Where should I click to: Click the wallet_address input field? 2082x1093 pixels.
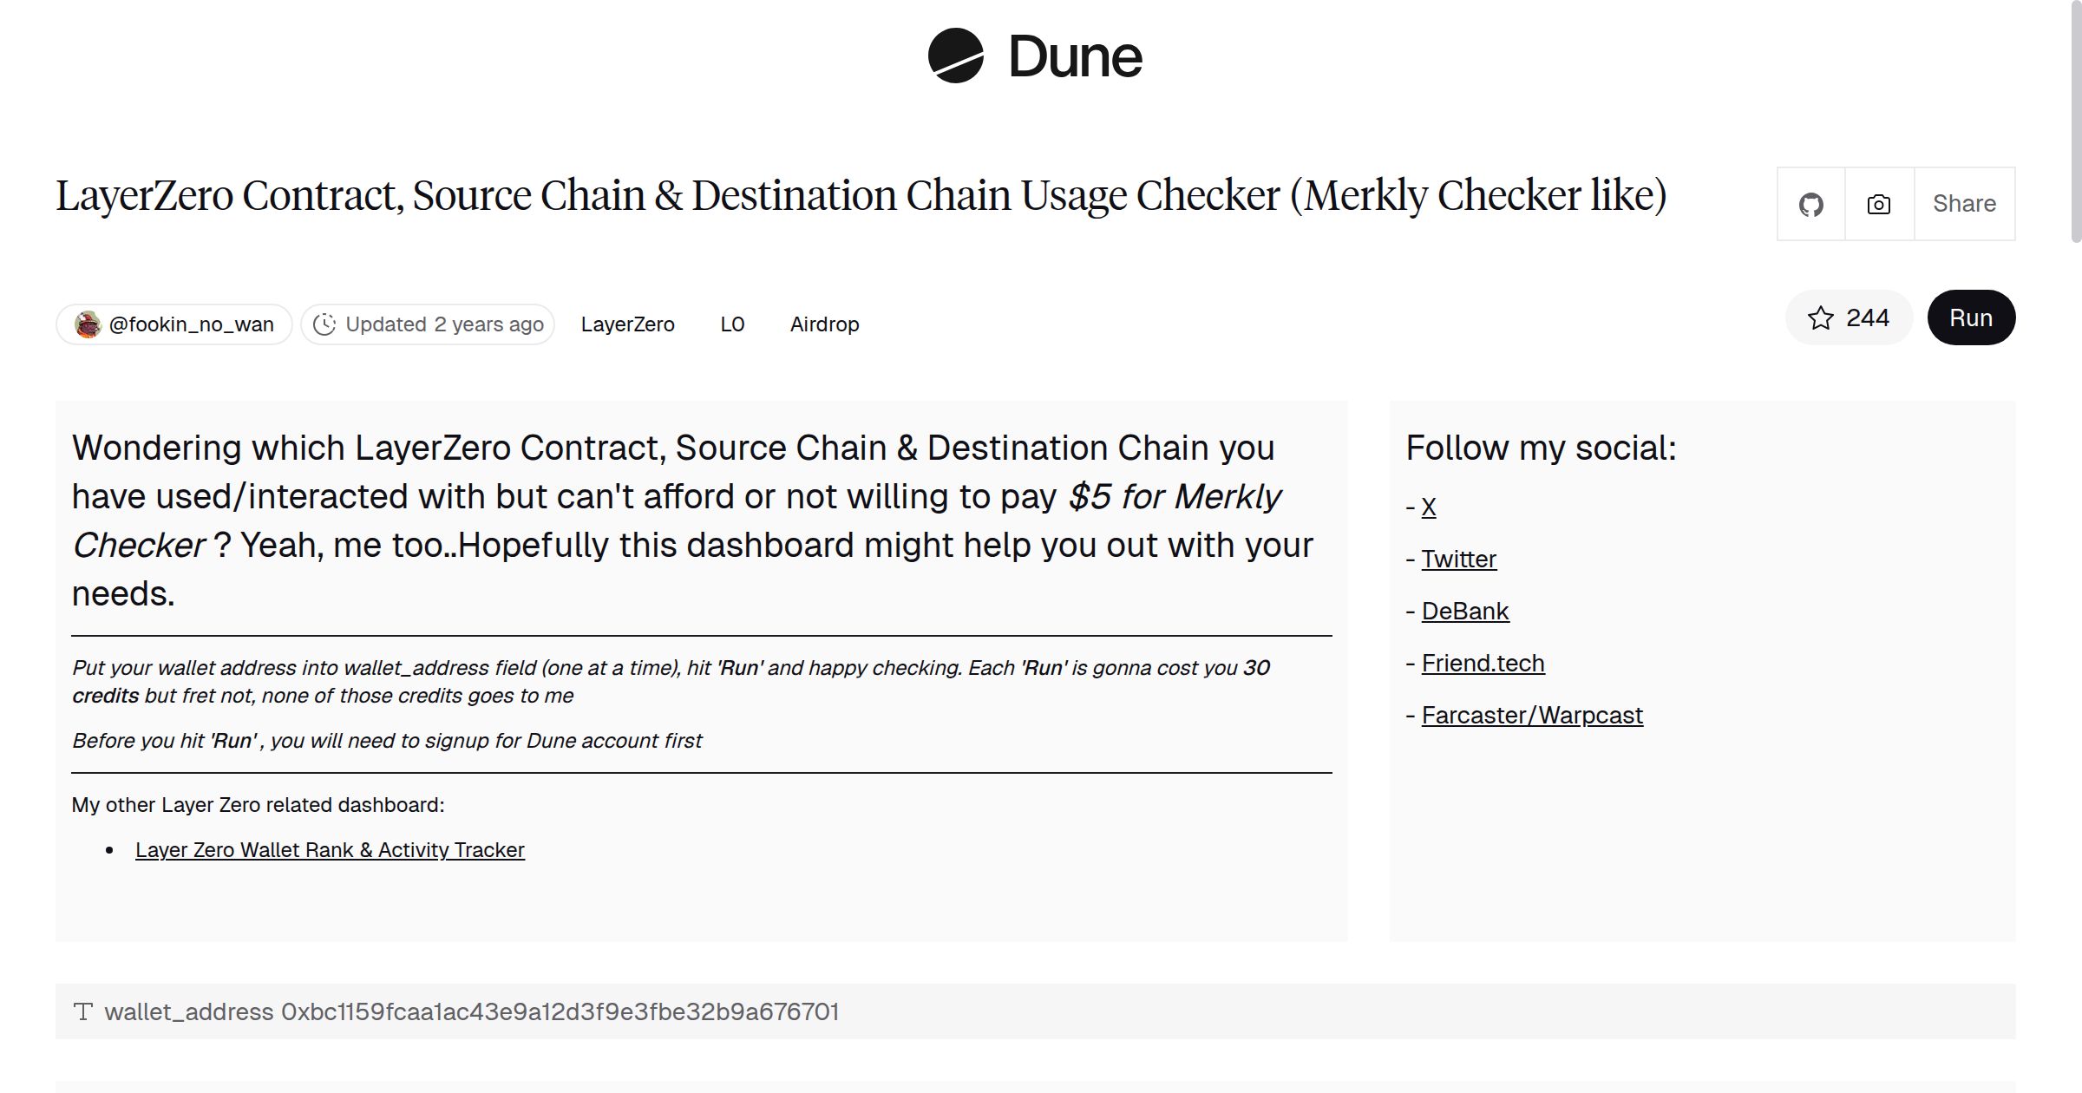pyautogui.click(x=560, y=1011)
